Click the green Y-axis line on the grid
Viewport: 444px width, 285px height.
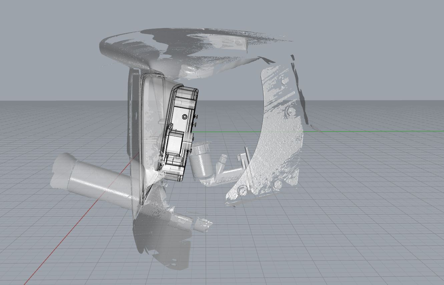[x=367, y=131]
